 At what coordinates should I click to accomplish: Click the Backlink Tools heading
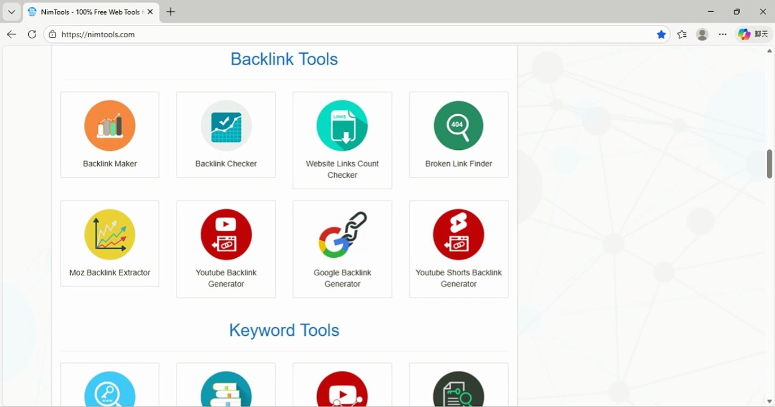284,59
